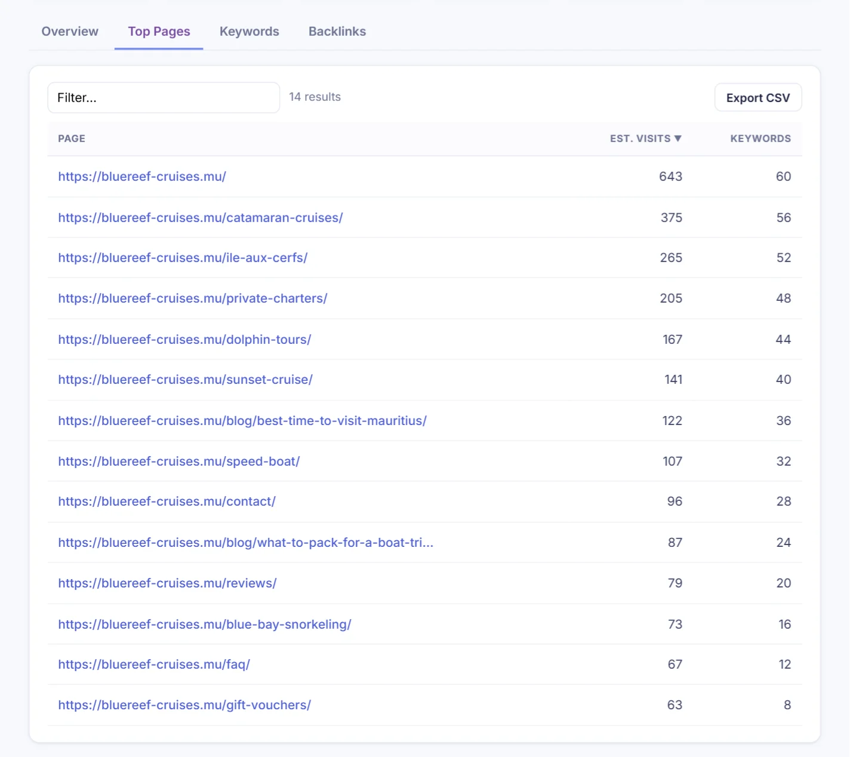The image size is (850, 757).
Task: Select the Top Pages tab
Action: pyautogui.click(x=159, y=32)
